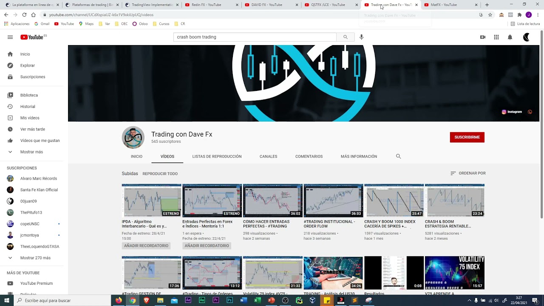
Task: Open VOLATILITY 75 INDEX thumbnail
Action: pos(455,273)
